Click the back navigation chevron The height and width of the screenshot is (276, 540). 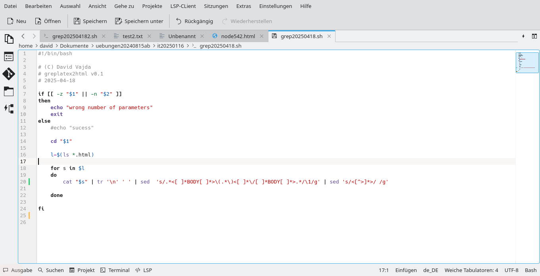[23, 36]
